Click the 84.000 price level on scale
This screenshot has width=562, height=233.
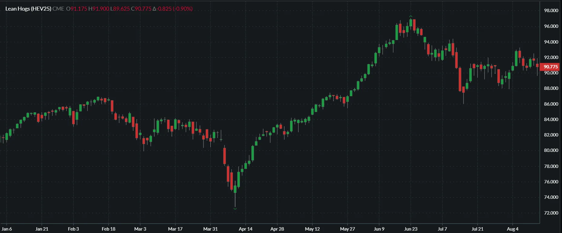tap(551, 119)
